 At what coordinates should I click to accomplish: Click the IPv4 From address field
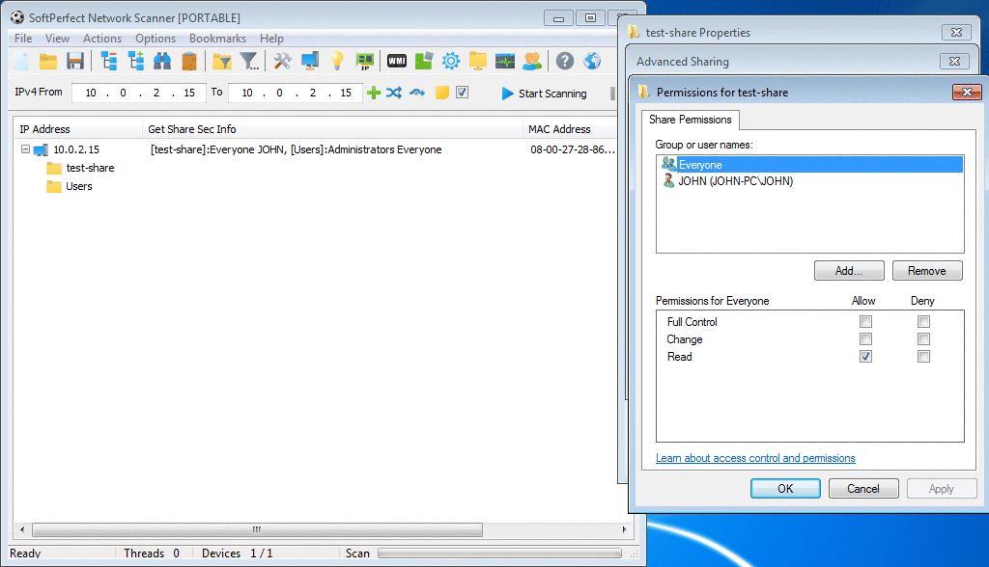[x=139, y=93]
